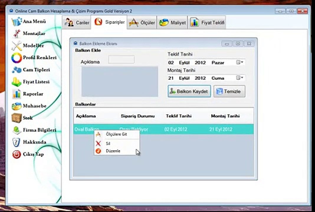Select day 02 in Teklif Tarihi field
This screenshot has width=315, height=212.
click(171, 63)
